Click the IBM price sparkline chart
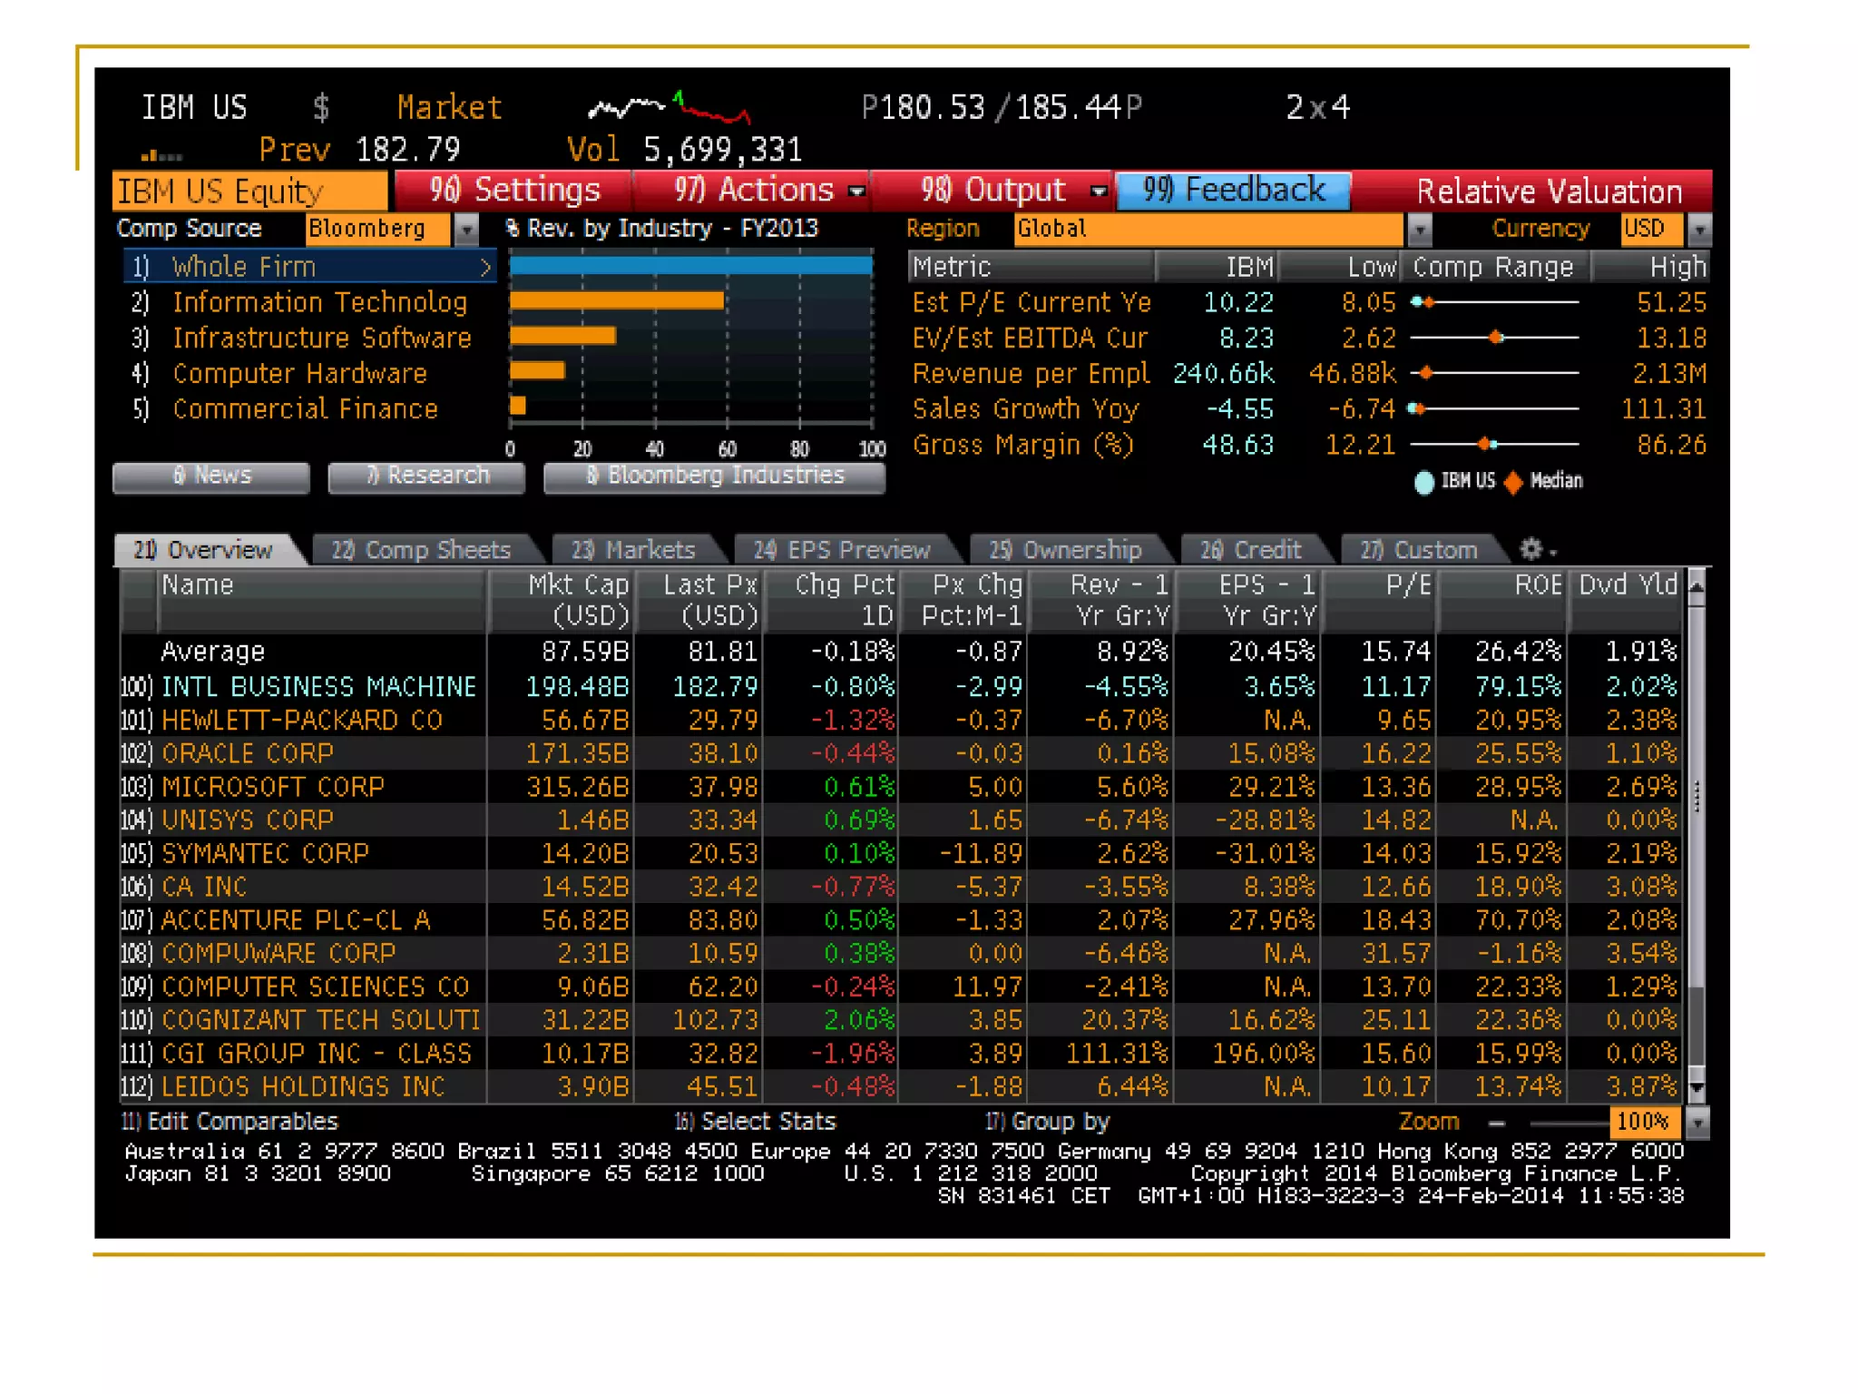This screenshot has height=1394, width=1858. coord(670,109)
